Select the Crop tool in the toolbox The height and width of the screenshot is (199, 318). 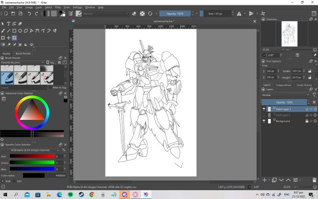point(14,37)
